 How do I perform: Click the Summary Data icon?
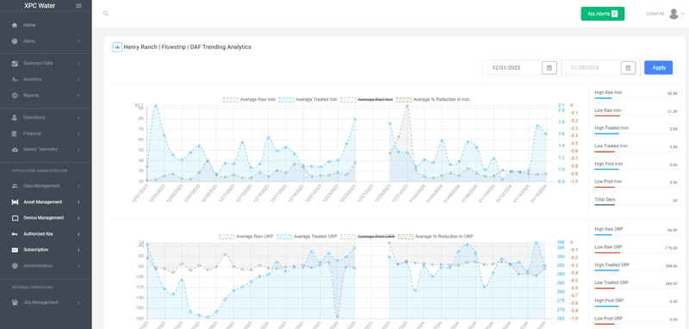[15, 63]
